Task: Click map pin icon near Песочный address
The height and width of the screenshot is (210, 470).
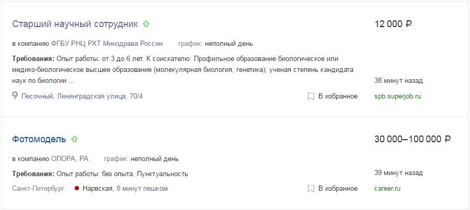Action: pos(15,96)
